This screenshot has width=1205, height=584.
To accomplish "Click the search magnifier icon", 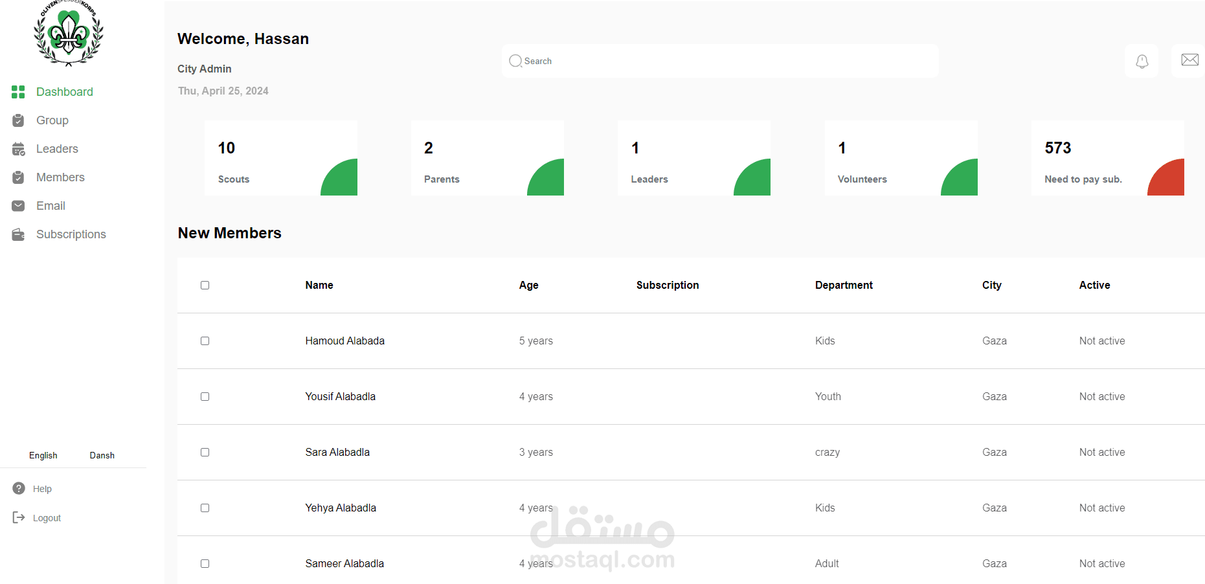I will (515, 61).
